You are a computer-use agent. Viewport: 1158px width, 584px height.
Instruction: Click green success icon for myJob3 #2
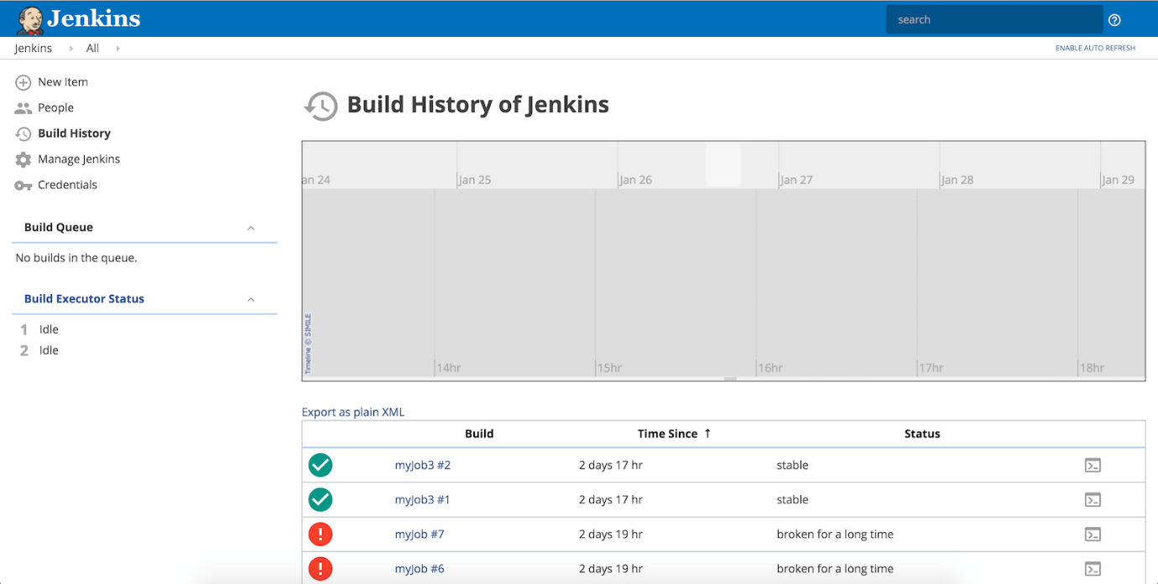coord(321,465)
